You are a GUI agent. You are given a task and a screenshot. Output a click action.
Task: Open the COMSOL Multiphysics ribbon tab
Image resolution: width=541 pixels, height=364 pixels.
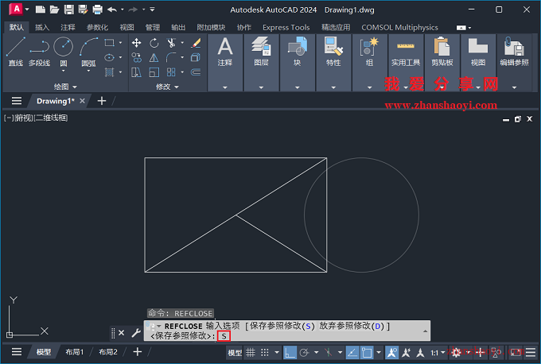click(399, 27)
